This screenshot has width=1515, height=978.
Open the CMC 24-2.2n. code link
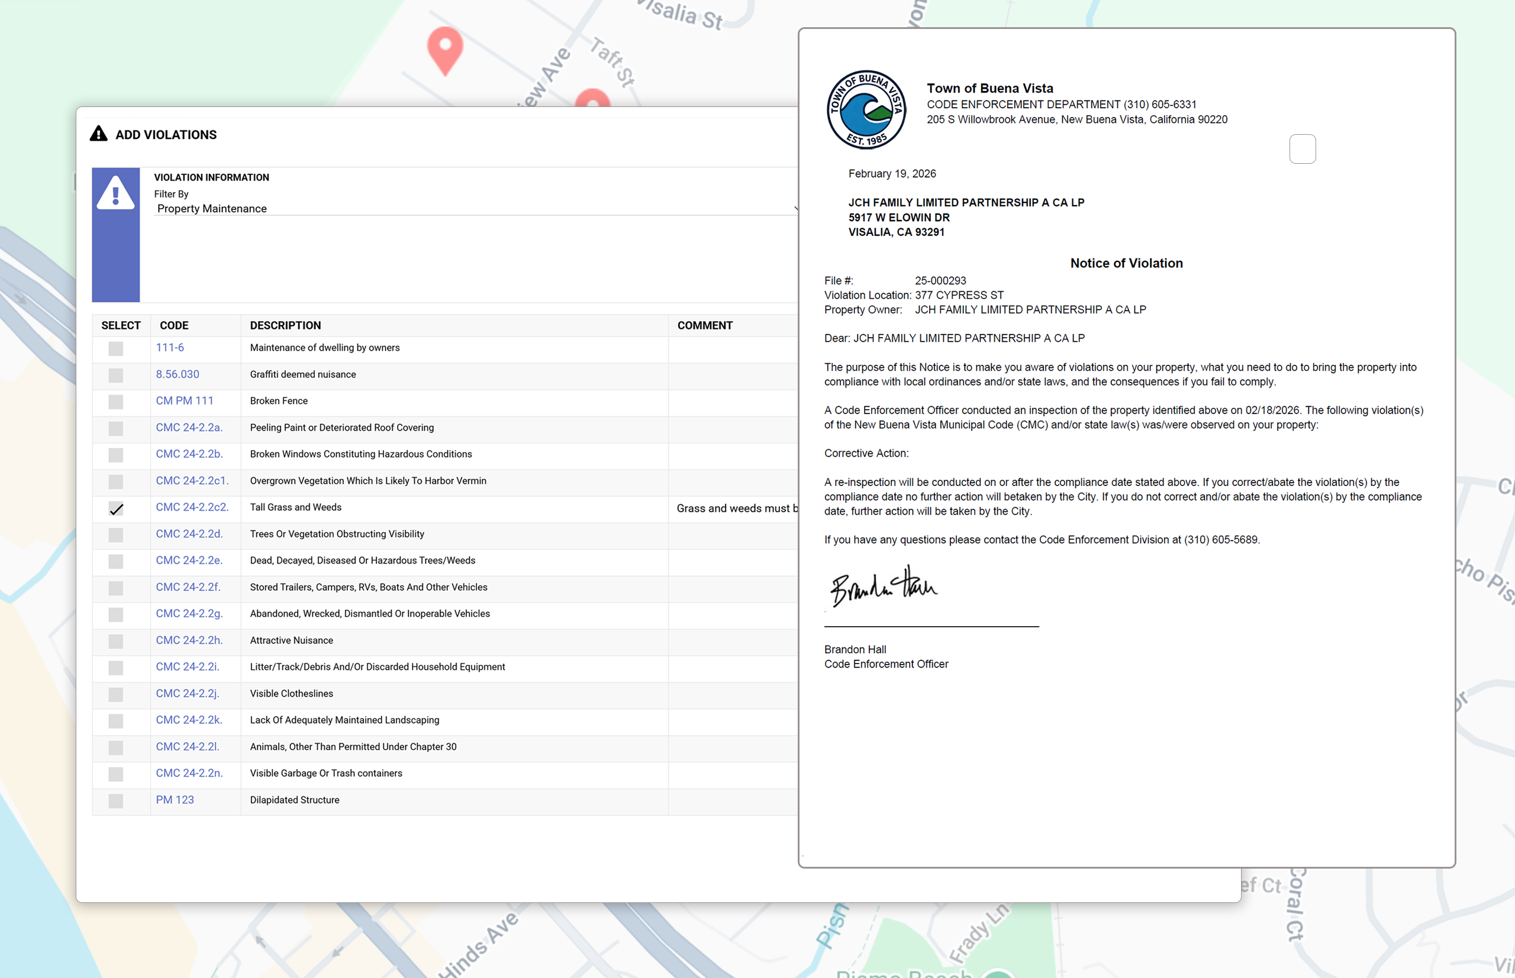(189, 773)
